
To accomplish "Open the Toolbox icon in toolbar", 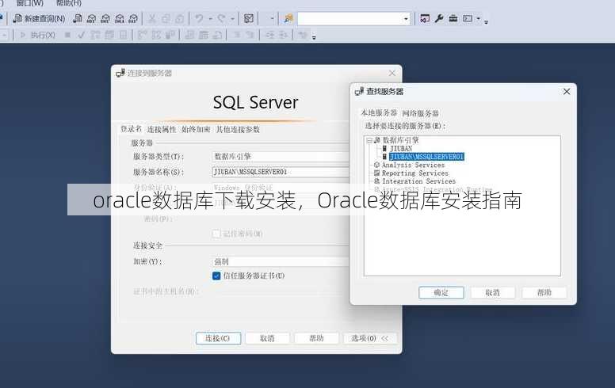I will pyautogui.click(x=453, y=18).
